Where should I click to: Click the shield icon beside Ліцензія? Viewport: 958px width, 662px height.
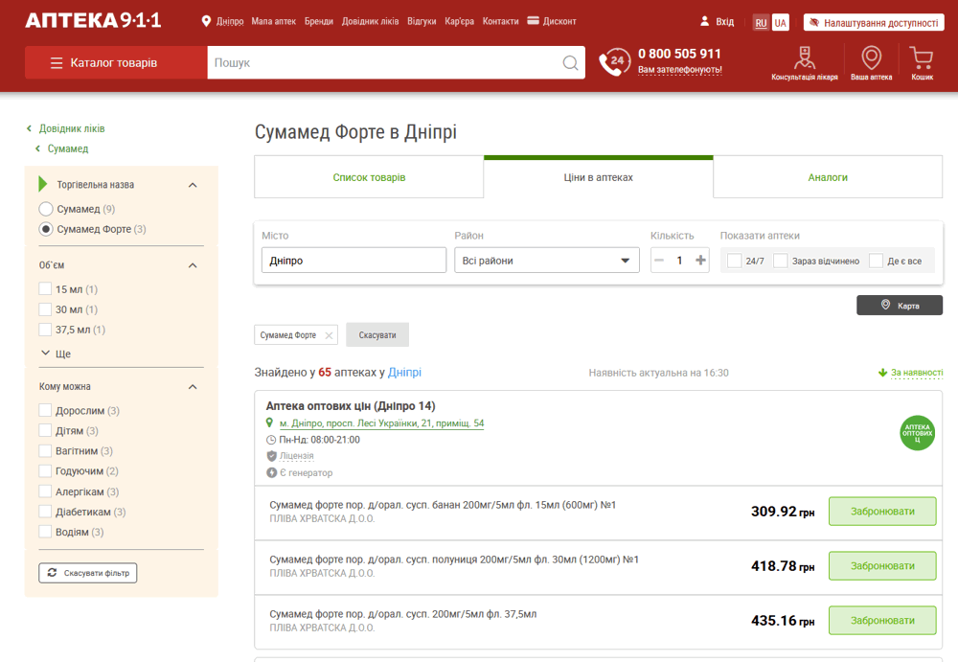271,456
